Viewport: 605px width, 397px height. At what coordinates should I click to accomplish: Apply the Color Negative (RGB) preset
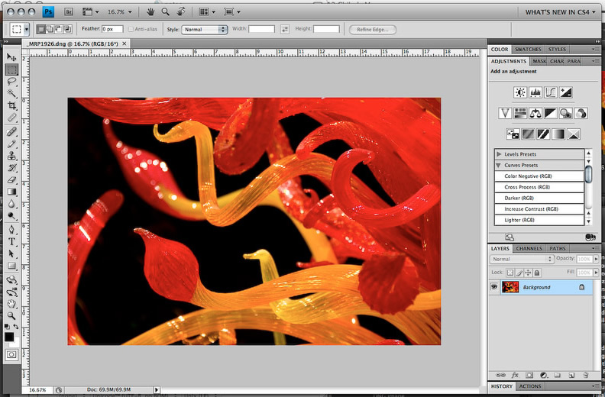click(539, 176)
